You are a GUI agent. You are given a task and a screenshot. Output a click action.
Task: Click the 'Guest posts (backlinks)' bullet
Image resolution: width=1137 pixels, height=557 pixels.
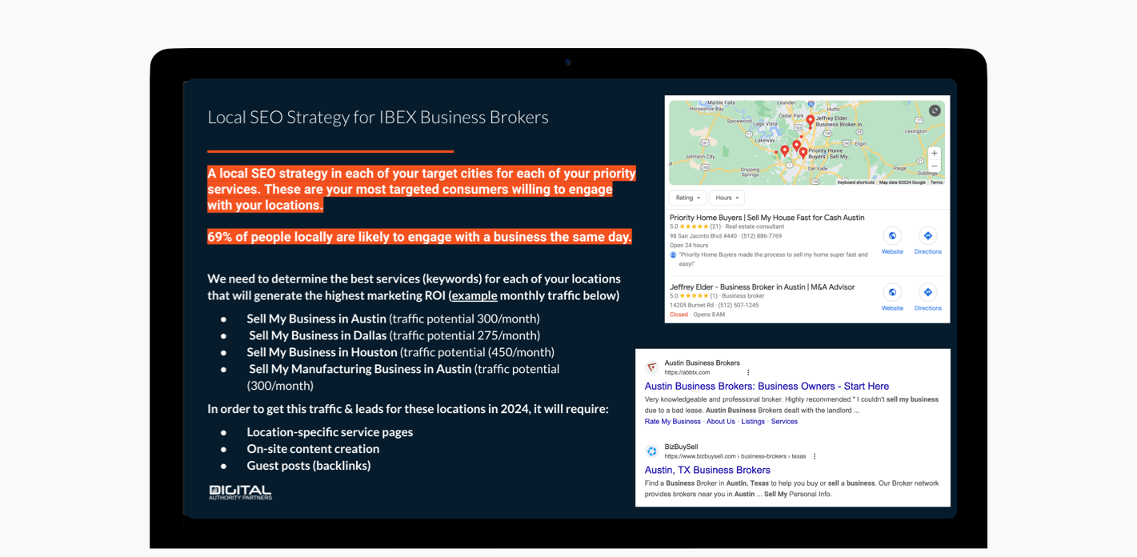(309, 466)
